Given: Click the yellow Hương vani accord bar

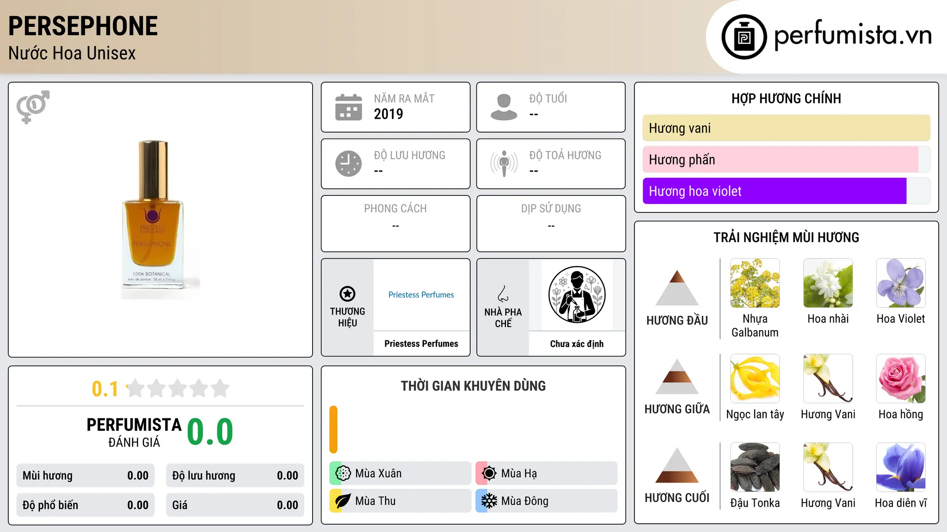Looking at the screenshot, I should 787,128.
